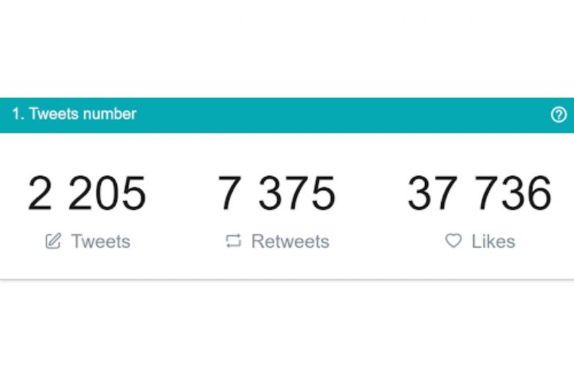The width and height of the screenshot is (574, 381).
Task: Click the empty middle of teal header bar
Action: (x=334, y=115)
